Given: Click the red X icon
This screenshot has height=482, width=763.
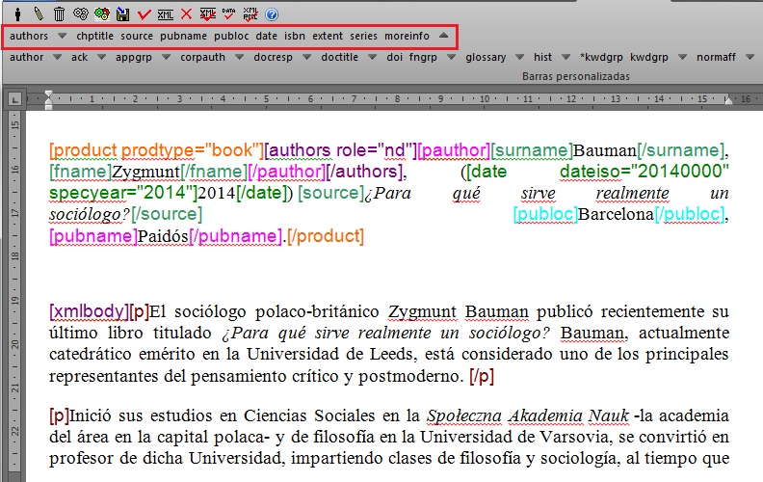Looking at the screenshot, I should (x=187, y=14).
